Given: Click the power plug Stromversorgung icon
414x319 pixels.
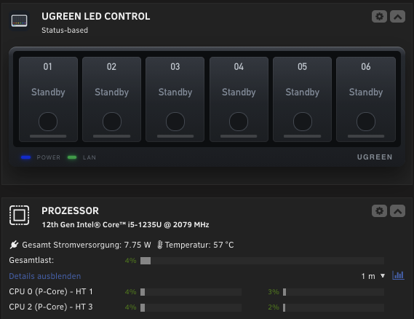Looking at the screenshot, I should click(x=14, y=245).
